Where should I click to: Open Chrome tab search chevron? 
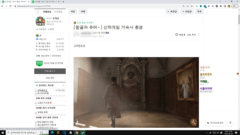[220, 2]
